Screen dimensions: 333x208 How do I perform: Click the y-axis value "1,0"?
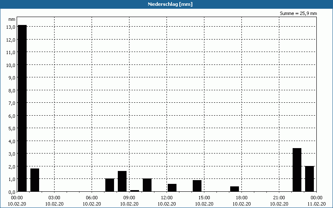tap(12, 179)
